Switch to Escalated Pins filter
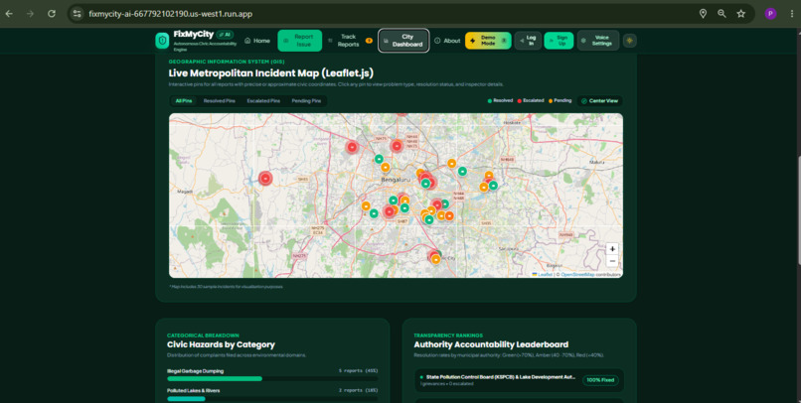 [x=263, y=101]
